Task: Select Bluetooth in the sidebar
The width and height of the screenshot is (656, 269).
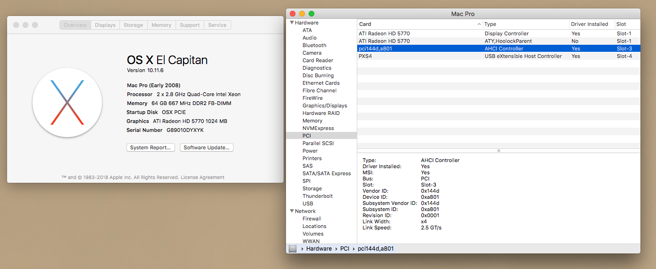Action: [314, 45]
